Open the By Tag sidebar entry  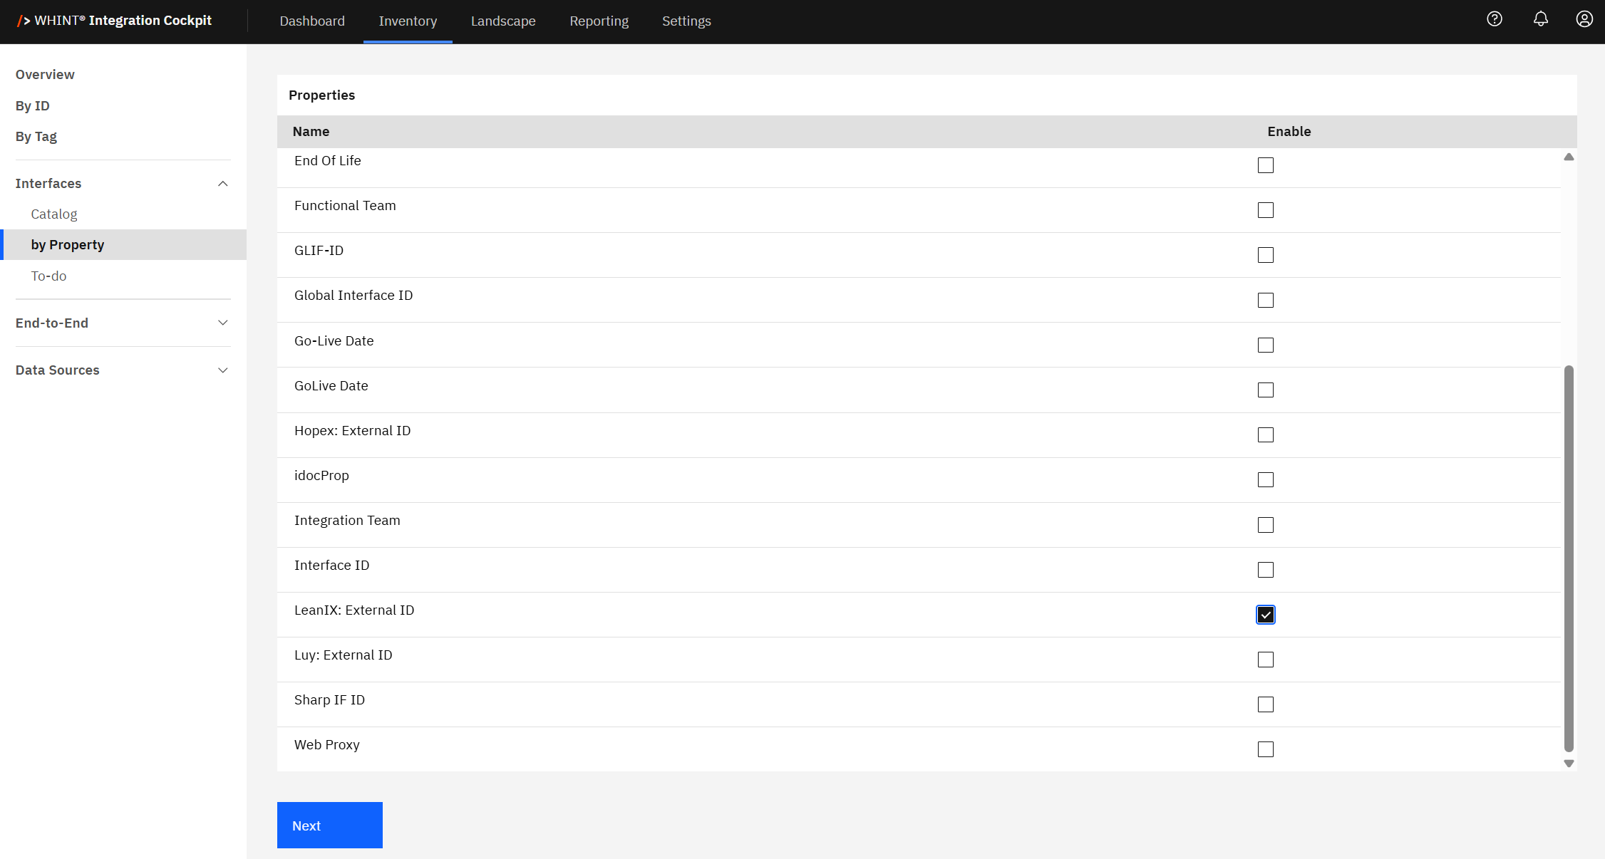click(36, 136)
